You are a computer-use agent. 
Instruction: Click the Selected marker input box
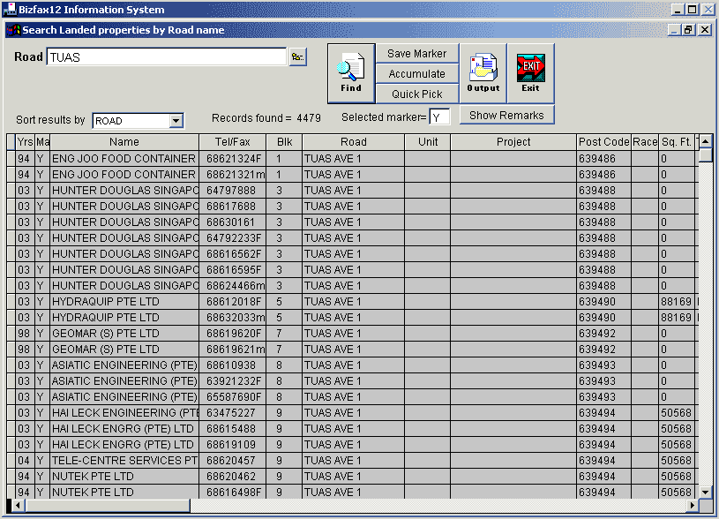[x=439, y=117]
